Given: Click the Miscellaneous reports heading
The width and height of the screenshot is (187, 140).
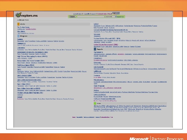Looking at the screenshot, I should pyautogui.click(x=99, y=80).
